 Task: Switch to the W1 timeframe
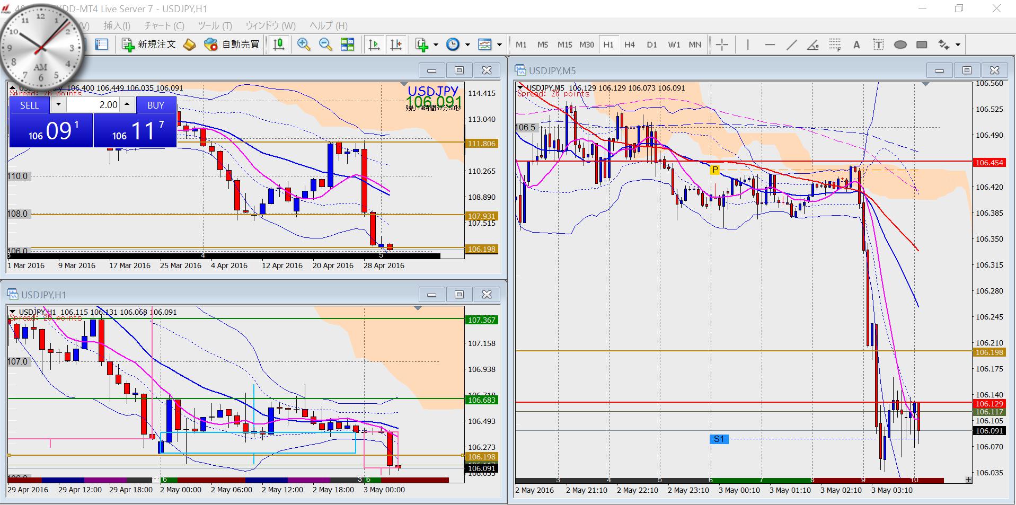674,45
